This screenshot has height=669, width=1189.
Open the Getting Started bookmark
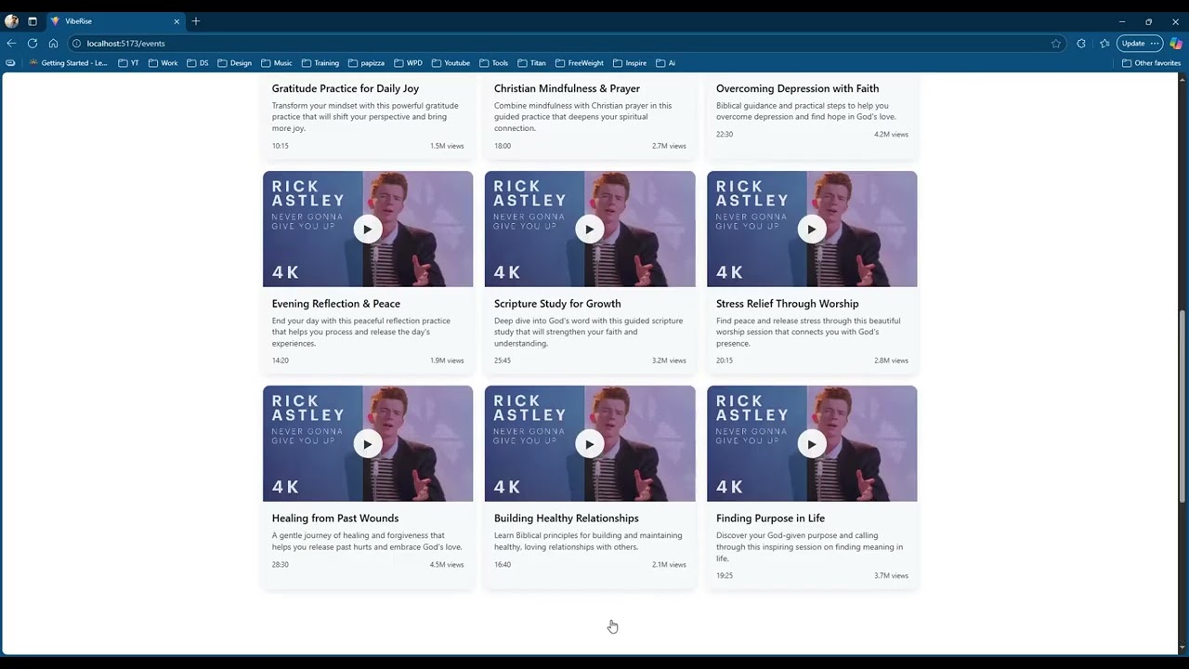coord(68,63)
